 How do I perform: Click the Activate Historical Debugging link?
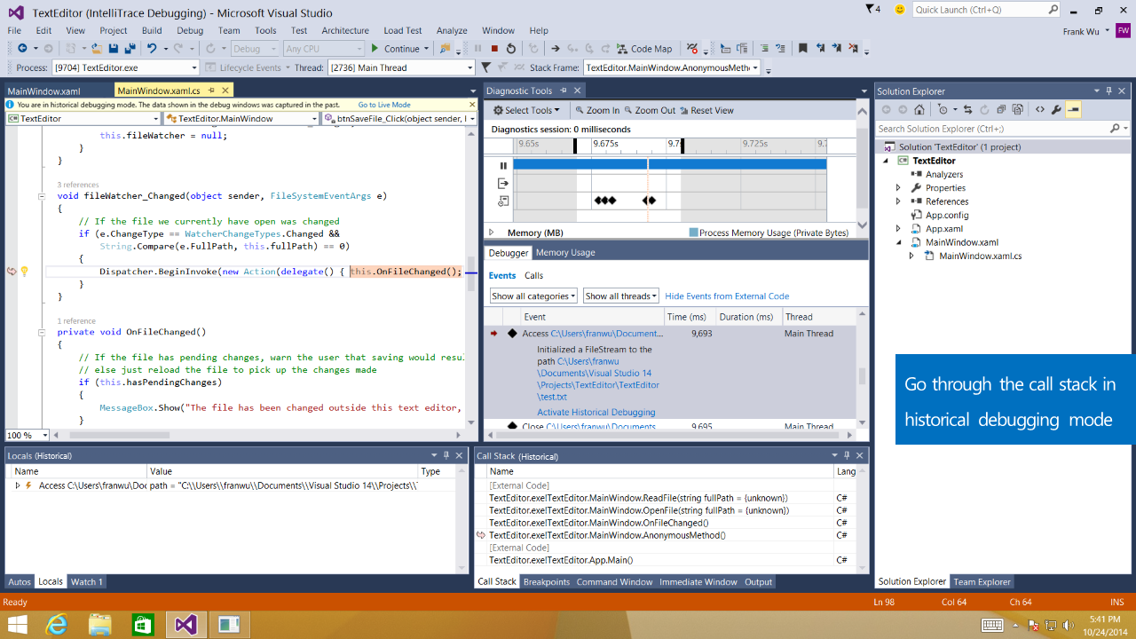(596, 412)
